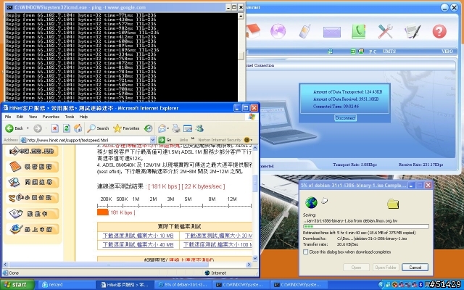Open the green phonebook icon

(359, 31)
